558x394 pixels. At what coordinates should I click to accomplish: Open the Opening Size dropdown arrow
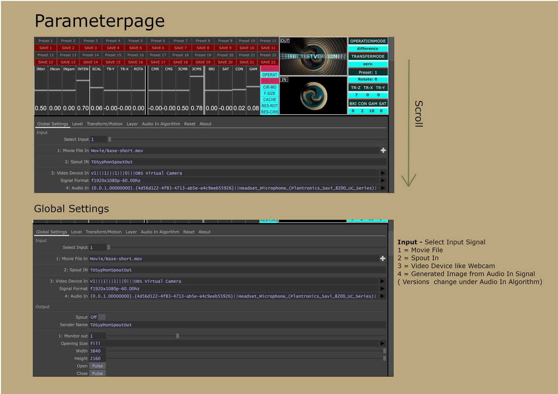pyautogui.click(x=382, y=343)
